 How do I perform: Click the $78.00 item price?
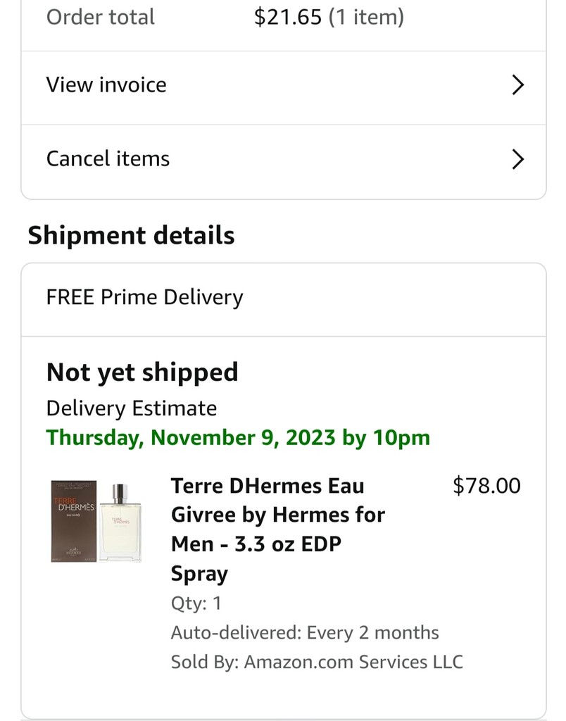click(x=486, y=486)
